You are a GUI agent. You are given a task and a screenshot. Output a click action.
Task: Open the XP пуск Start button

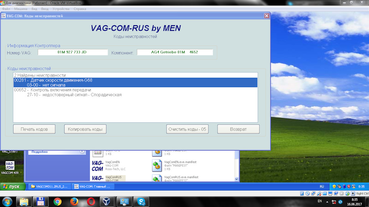tap(12, 187)
